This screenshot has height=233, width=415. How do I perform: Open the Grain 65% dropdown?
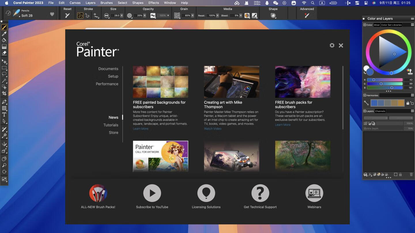click(192, 16)
